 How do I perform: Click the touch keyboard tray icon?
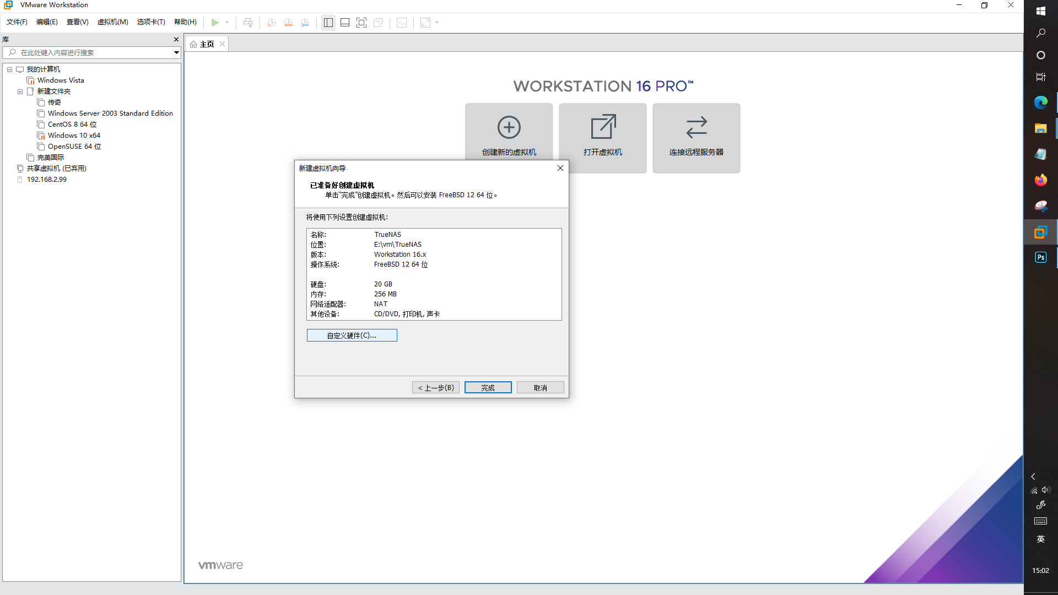(1040, 521)
